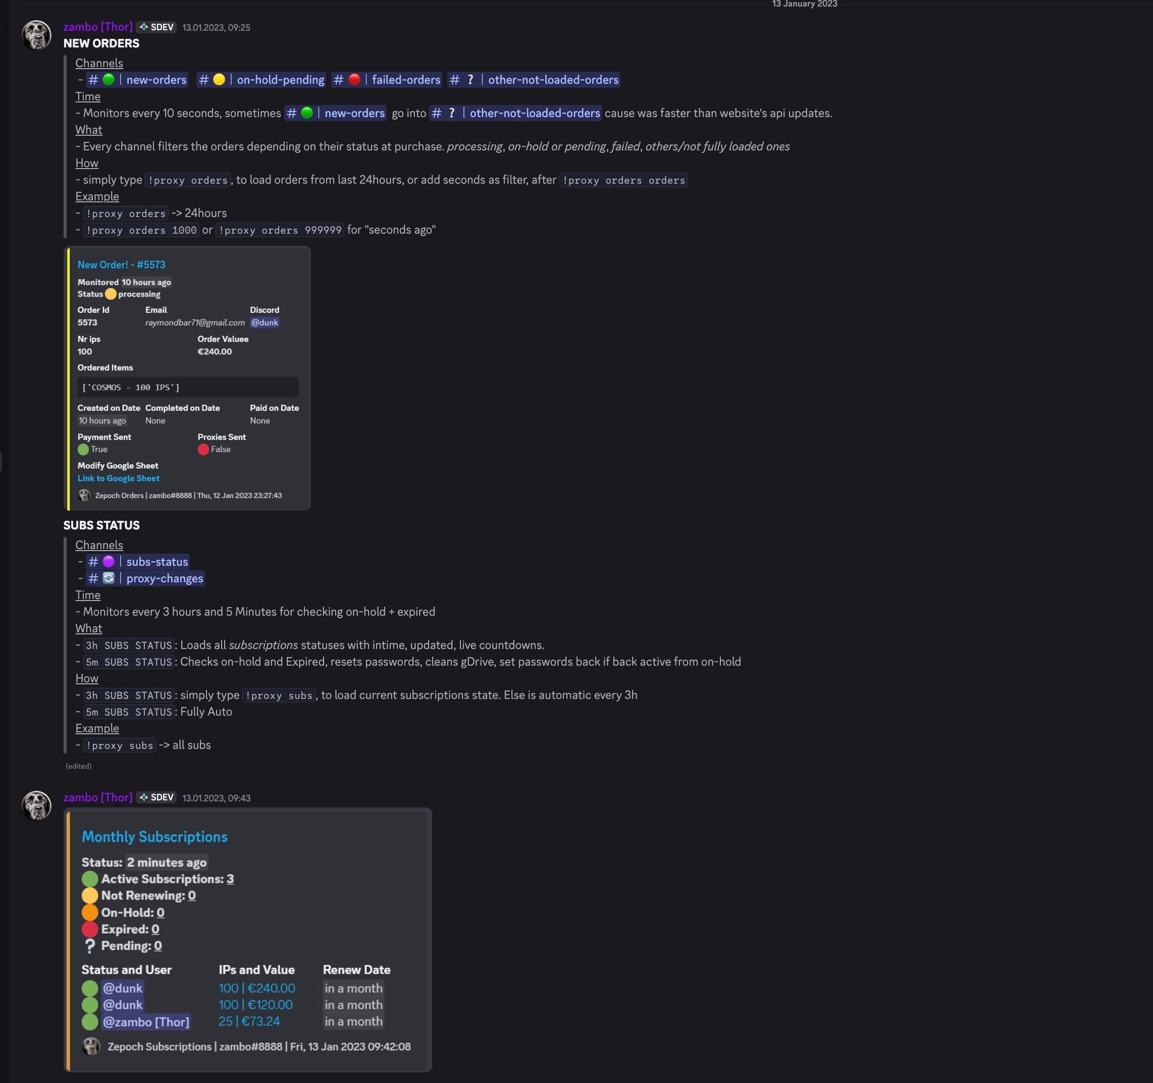Viewport: 1153px width, 1083px height.
Task: Click SDEV role badge in first message
Action: (156, 27)
